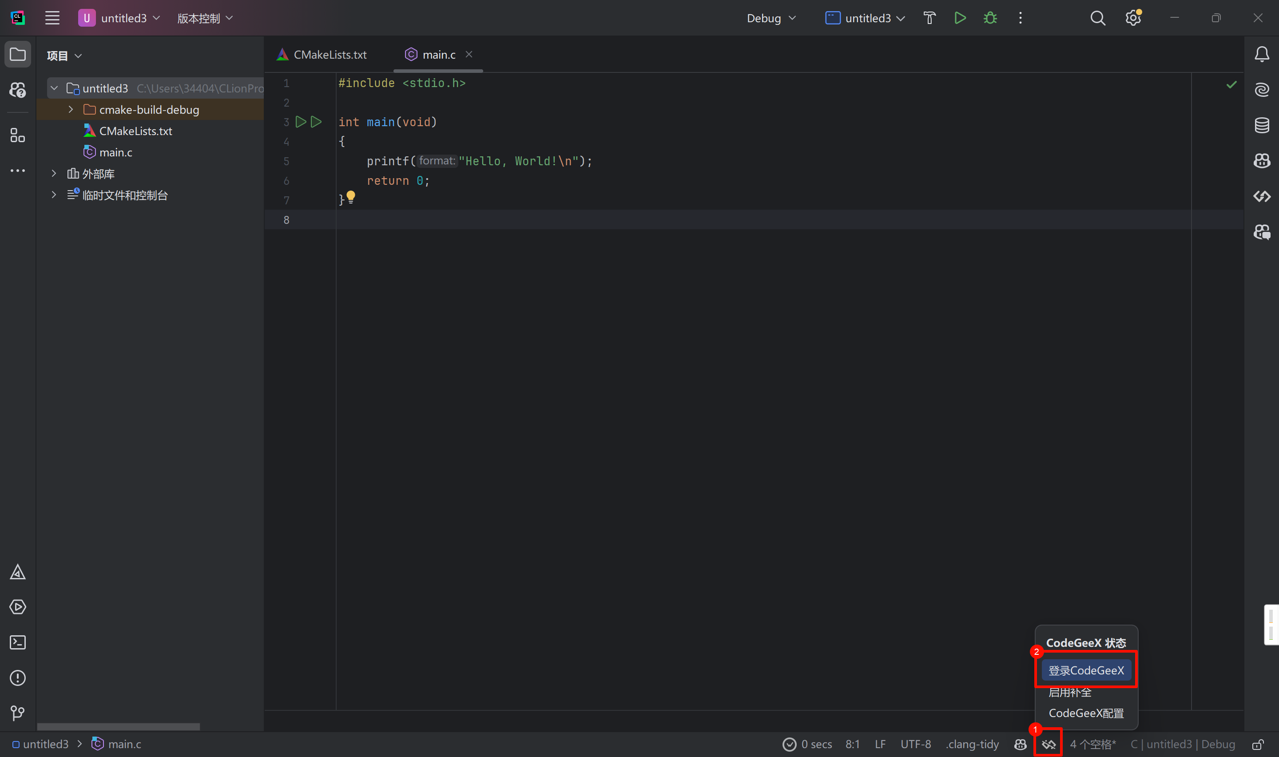The width and height of the screenshot is (1279, 757).
Task: Open the 版本控制 dropdown menu
Action: pyautogui.click(x=205, y=18)
